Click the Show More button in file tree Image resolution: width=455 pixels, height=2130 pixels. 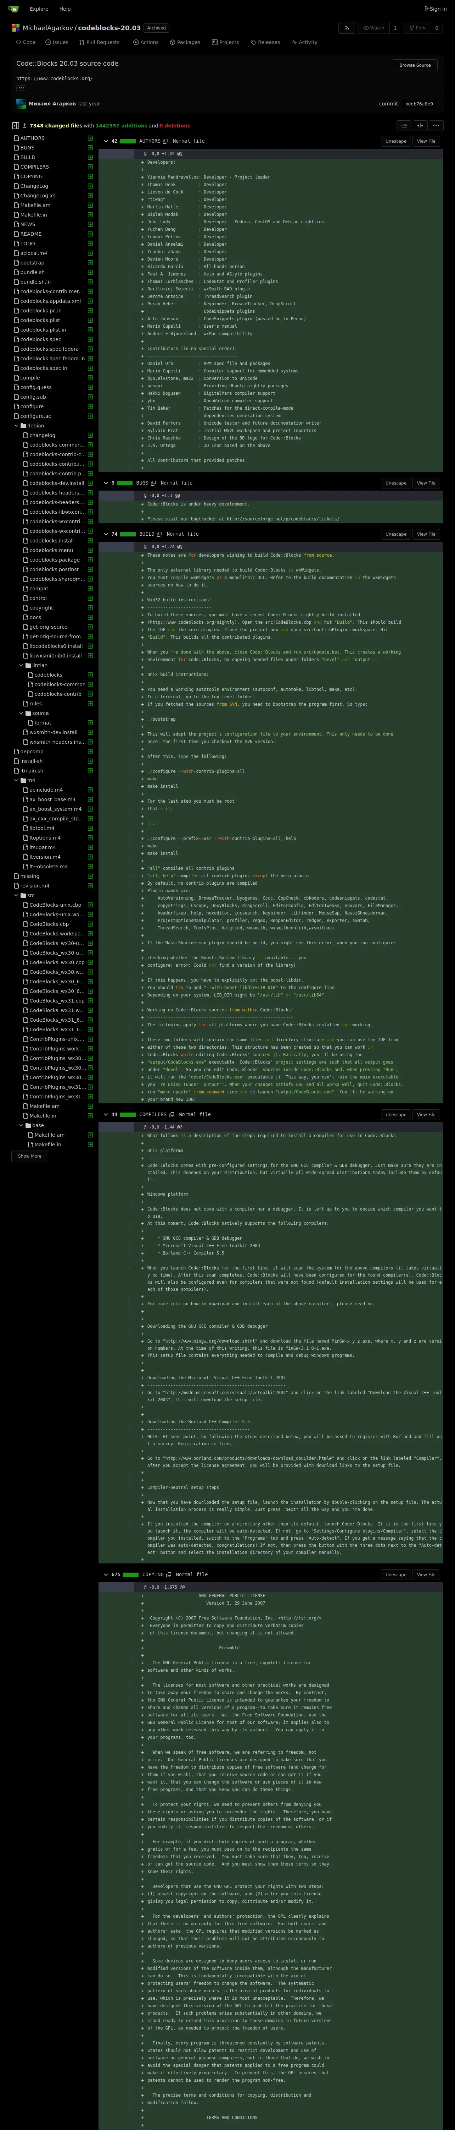[x=30, y=1156]
